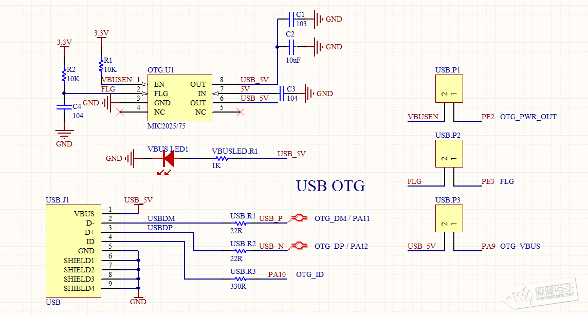Select the USB.R3 330R resistor symbol
The height and width of the screenshot is (315, 588).
pos(241,279)
